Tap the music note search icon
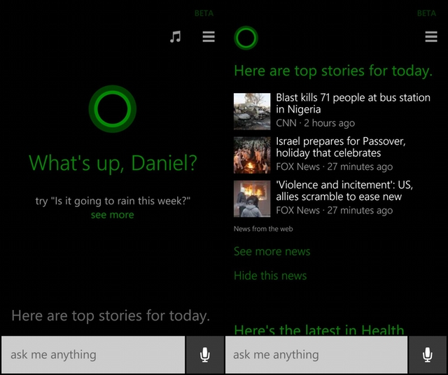448x375 pixels. [176, 37]
